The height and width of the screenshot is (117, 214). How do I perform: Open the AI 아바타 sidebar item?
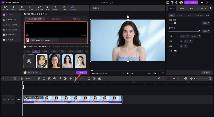[12, 15]
